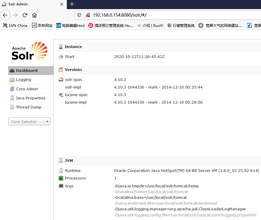Click the Processors icon in JVM section
This screenshot has width=261, height=220.
pos(61,178)
